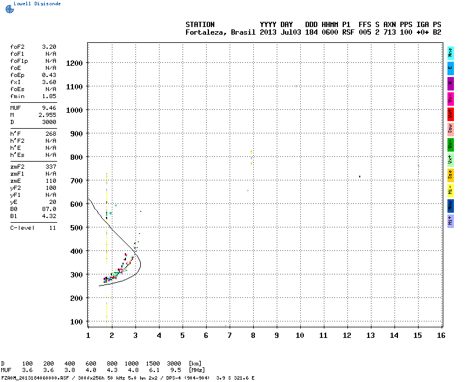Click the time value 0600
This screenshot has width=471, height=382.
[330, 32]
